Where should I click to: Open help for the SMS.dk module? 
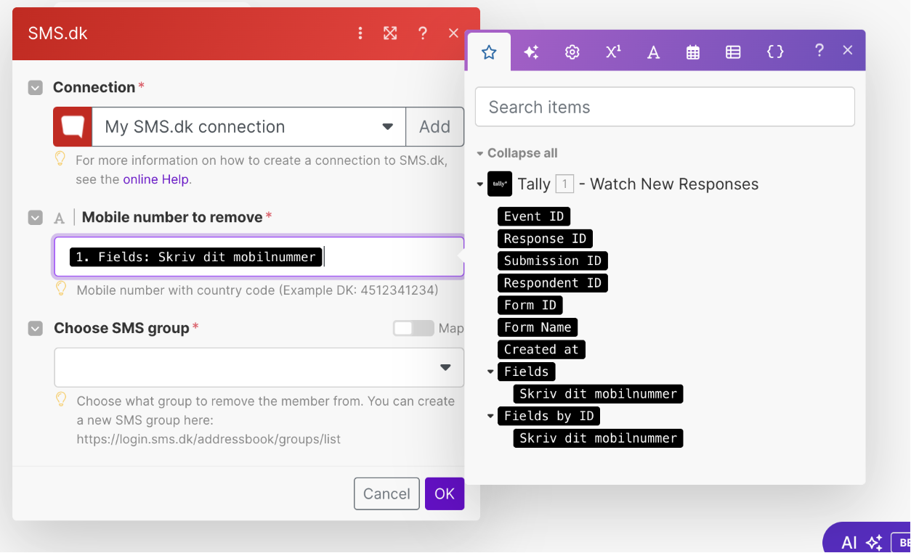[x=422, y=33]
